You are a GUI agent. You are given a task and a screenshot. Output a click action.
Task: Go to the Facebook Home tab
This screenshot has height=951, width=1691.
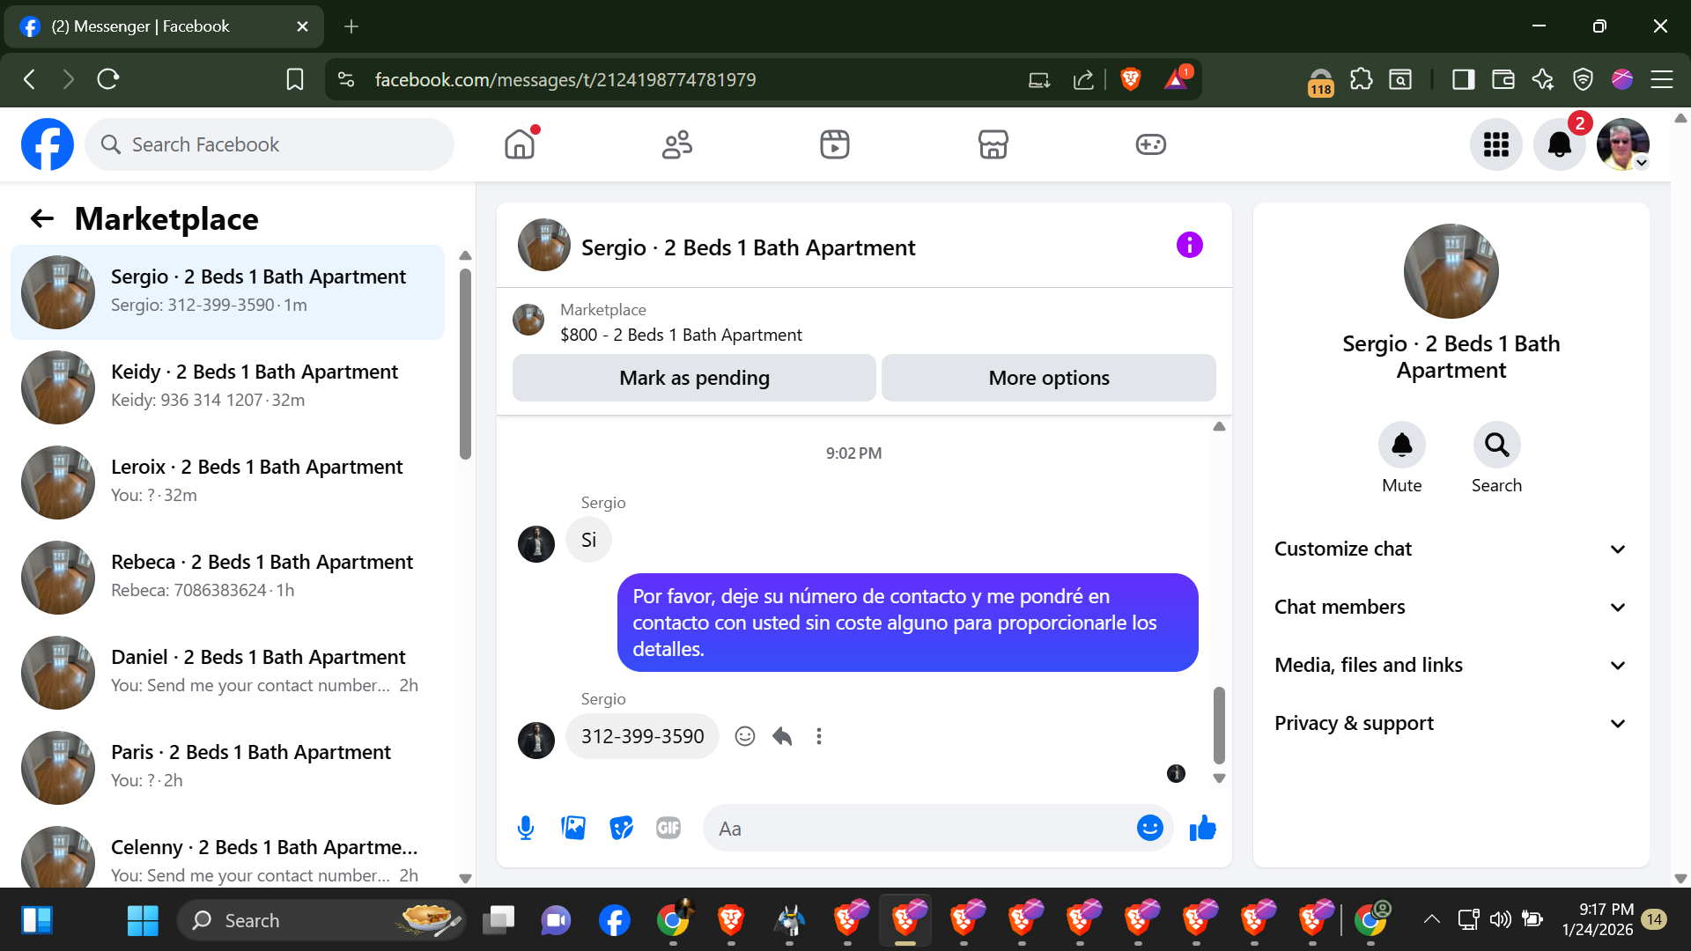520,144
